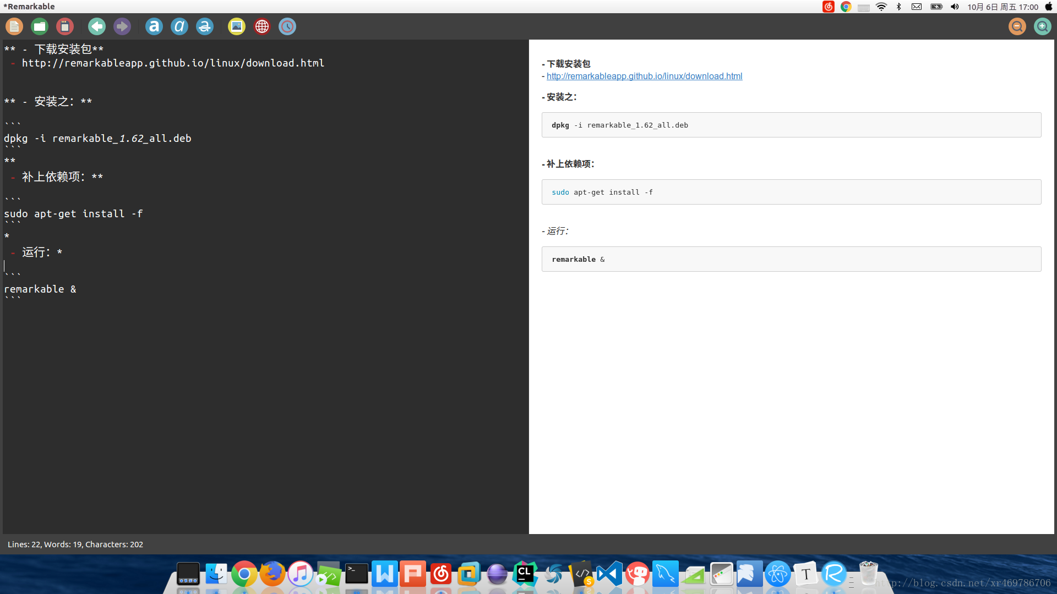
Task: Open the volume control in the menu bar
Action: [955, 7]
